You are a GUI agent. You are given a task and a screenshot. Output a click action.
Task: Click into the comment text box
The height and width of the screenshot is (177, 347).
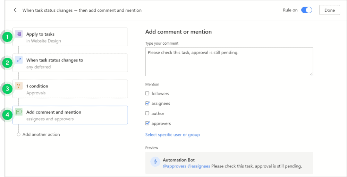(x=229, y=62)
